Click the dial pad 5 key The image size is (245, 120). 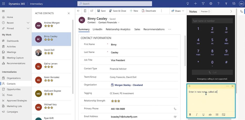212,41
